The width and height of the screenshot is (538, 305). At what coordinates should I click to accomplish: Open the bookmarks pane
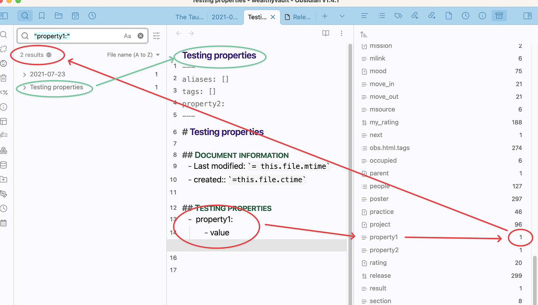point(42,16)
